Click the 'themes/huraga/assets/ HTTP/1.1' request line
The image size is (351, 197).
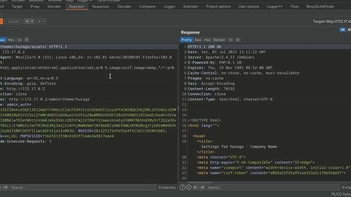[x=33, y=47]
